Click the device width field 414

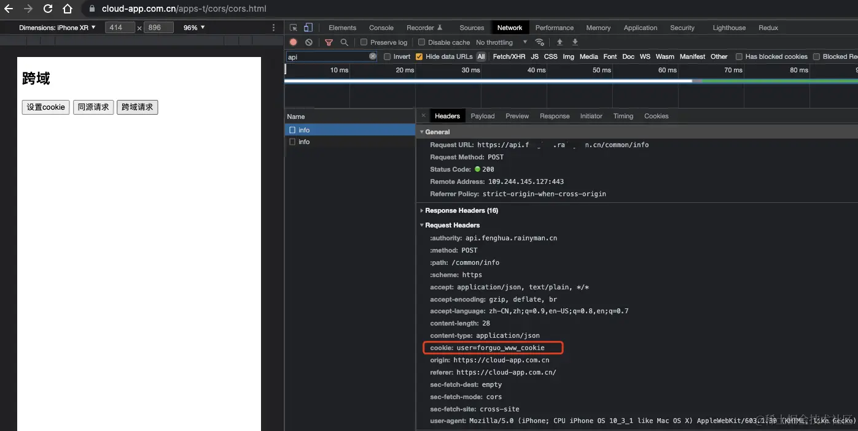pos(120,28)
